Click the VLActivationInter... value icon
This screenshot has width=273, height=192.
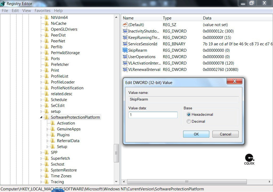[x=125, y=63]
